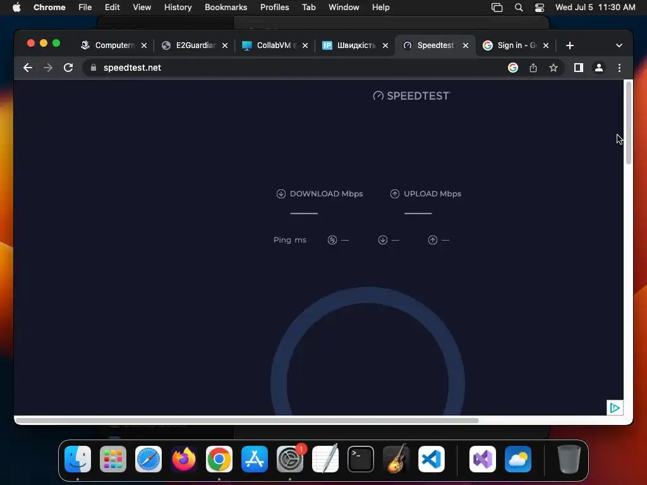Viewport: 647px width, 485px height.
Task: Switch to the Швидкість tab
Action: 349,45
